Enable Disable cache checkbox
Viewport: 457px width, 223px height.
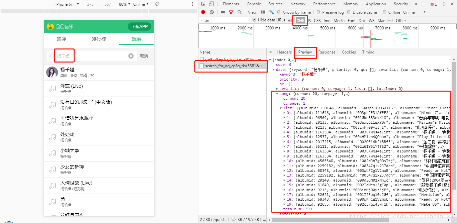click(x=349, y=12)
